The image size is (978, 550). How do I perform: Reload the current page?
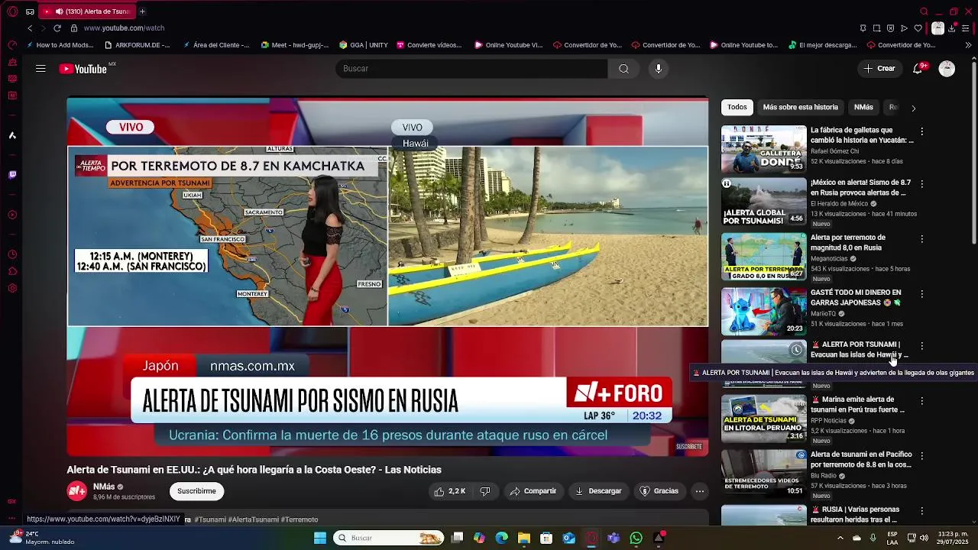tap(57, 28)
